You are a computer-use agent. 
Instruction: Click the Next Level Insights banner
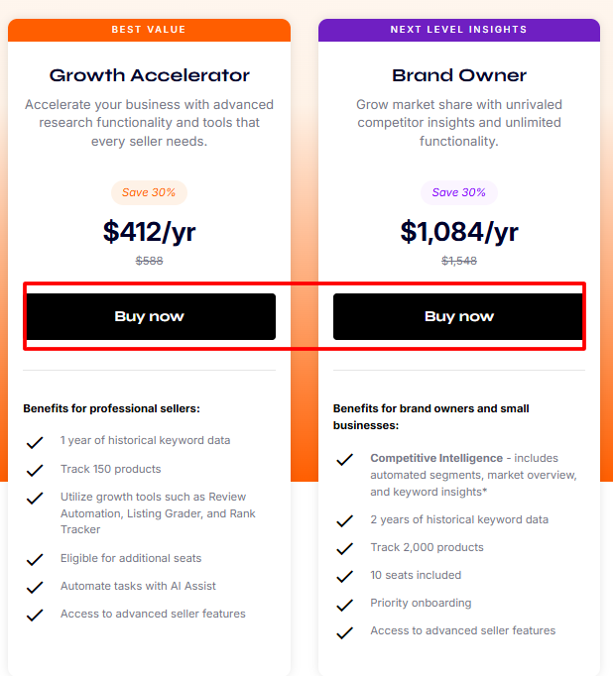click(459, 30)
